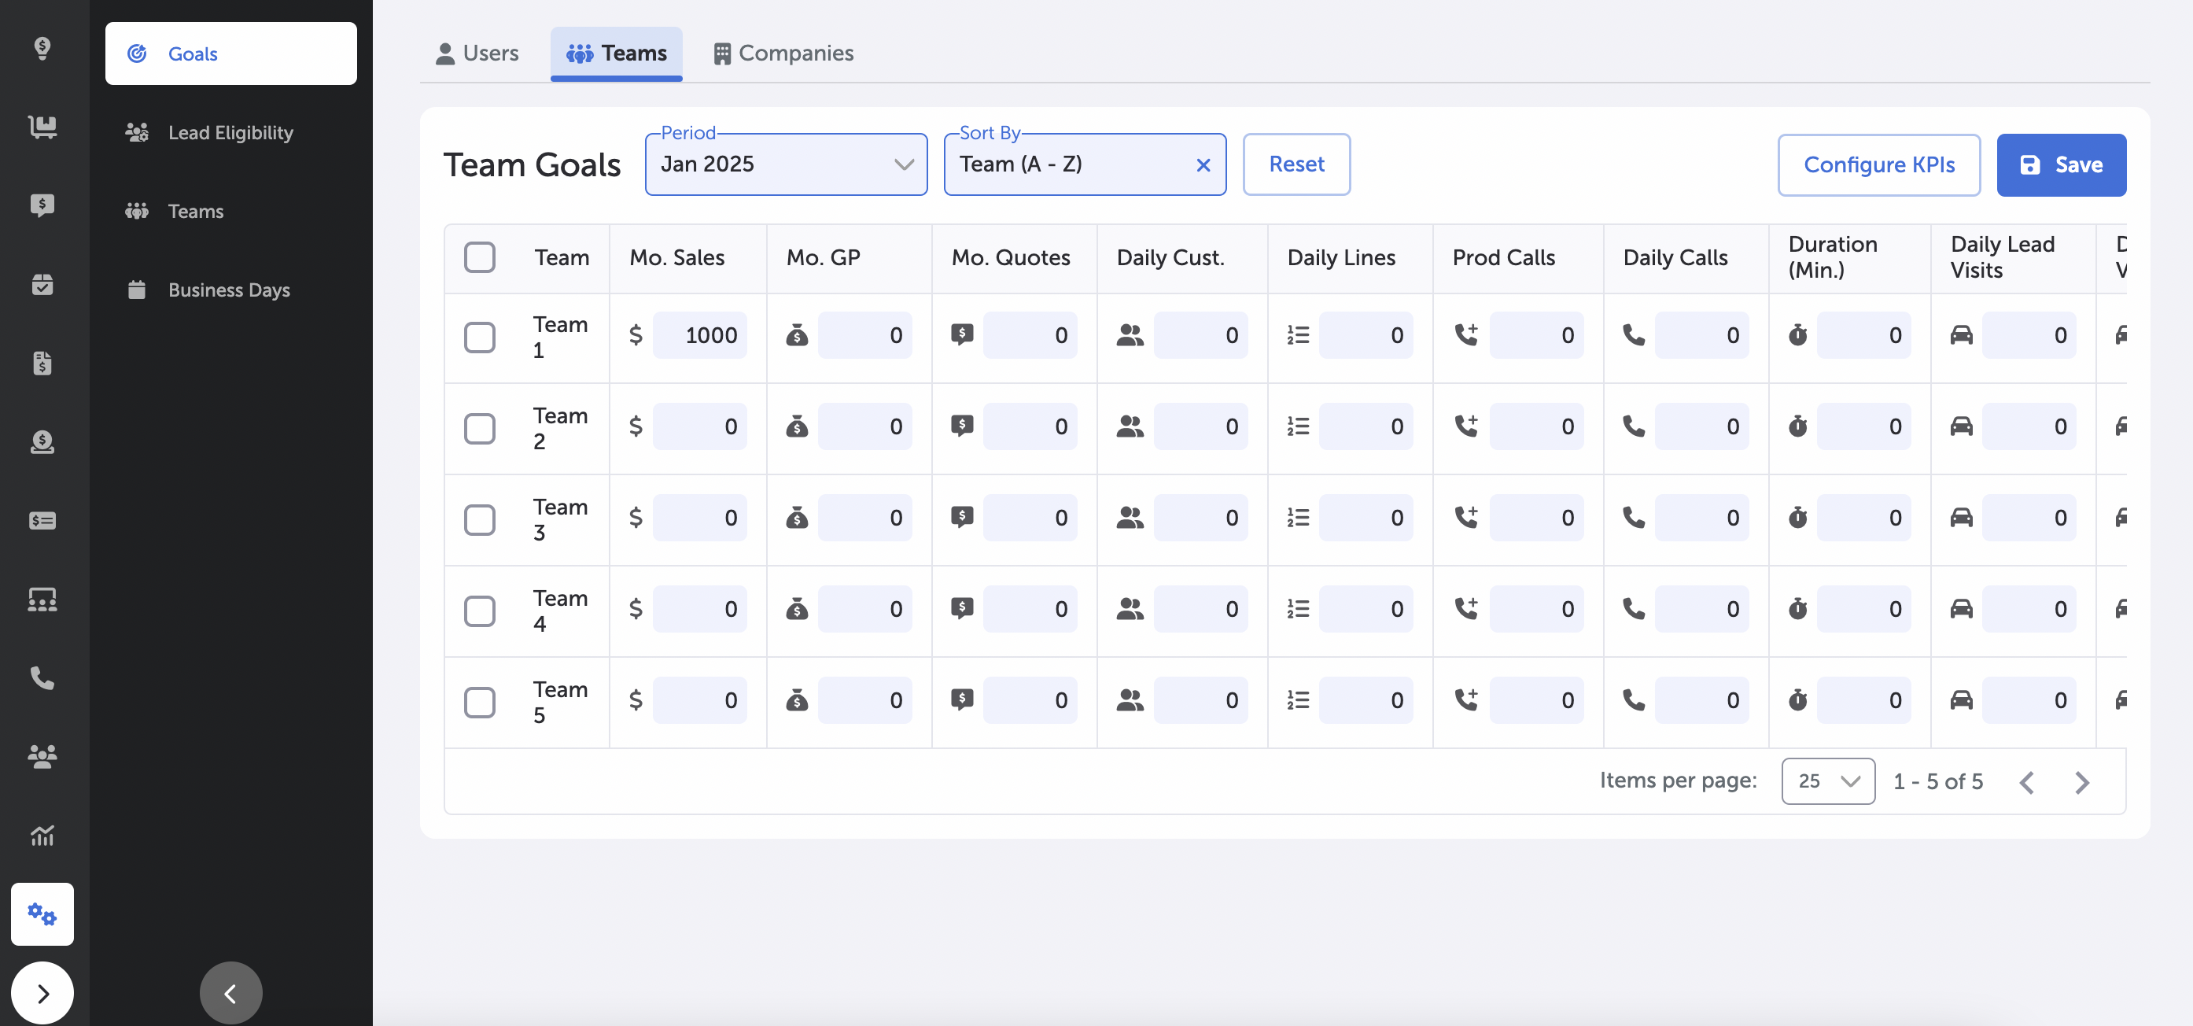Viewport: 2193px width, 1026px height.
Task: Open the payment card icon in the left rail
Action: click(x=42, y=520)
